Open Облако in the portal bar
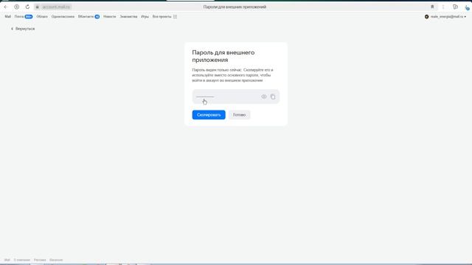 coord(42,16)
